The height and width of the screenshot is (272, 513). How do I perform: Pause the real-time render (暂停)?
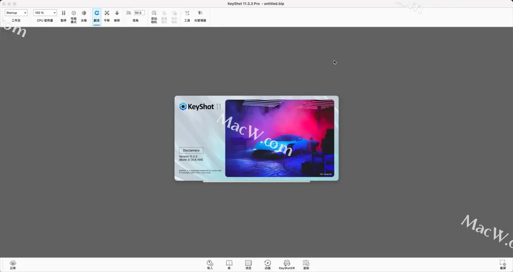63,16
